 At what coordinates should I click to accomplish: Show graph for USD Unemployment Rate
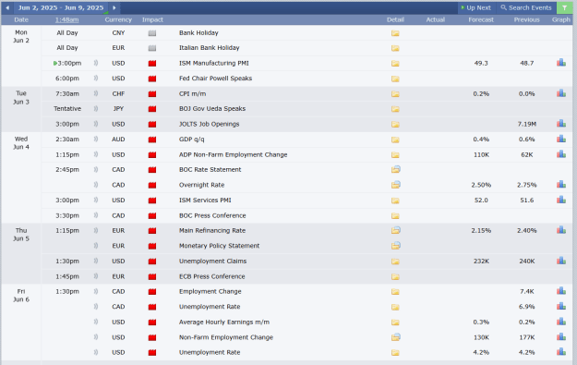561,352
